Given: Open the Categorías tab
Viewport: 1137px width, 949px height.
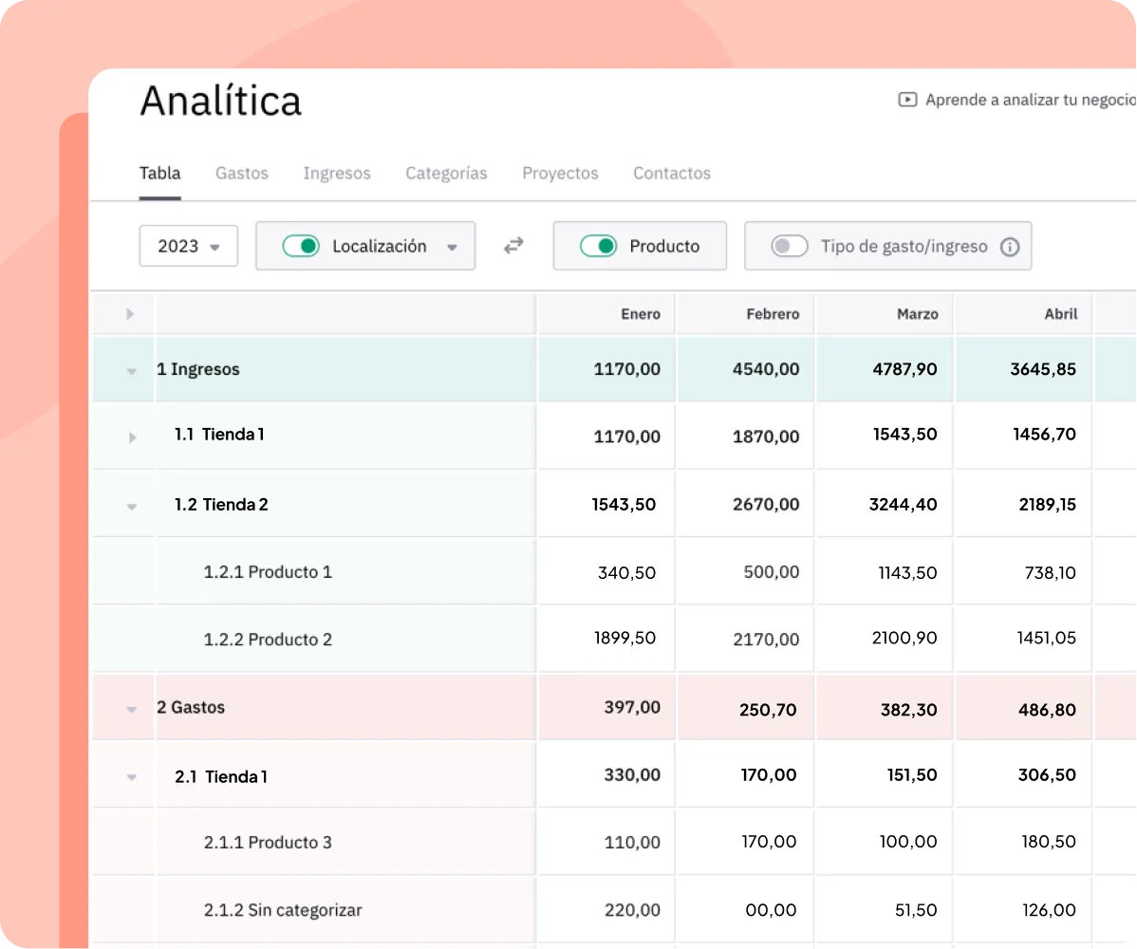Looking at the screenshot, I should pos(446,174).
